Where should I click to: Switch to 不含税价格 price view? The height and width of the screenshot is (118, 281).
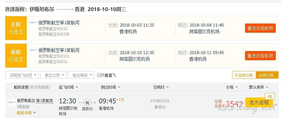click(x=244, y=75)
